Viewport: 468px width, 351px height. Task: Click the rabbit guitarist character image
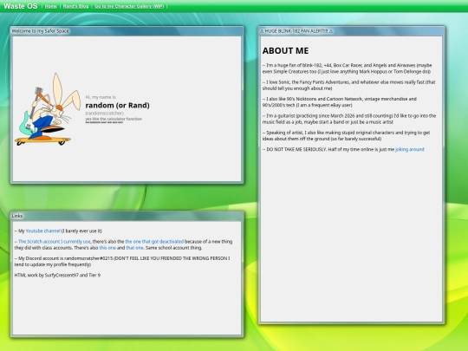[48, 109]
